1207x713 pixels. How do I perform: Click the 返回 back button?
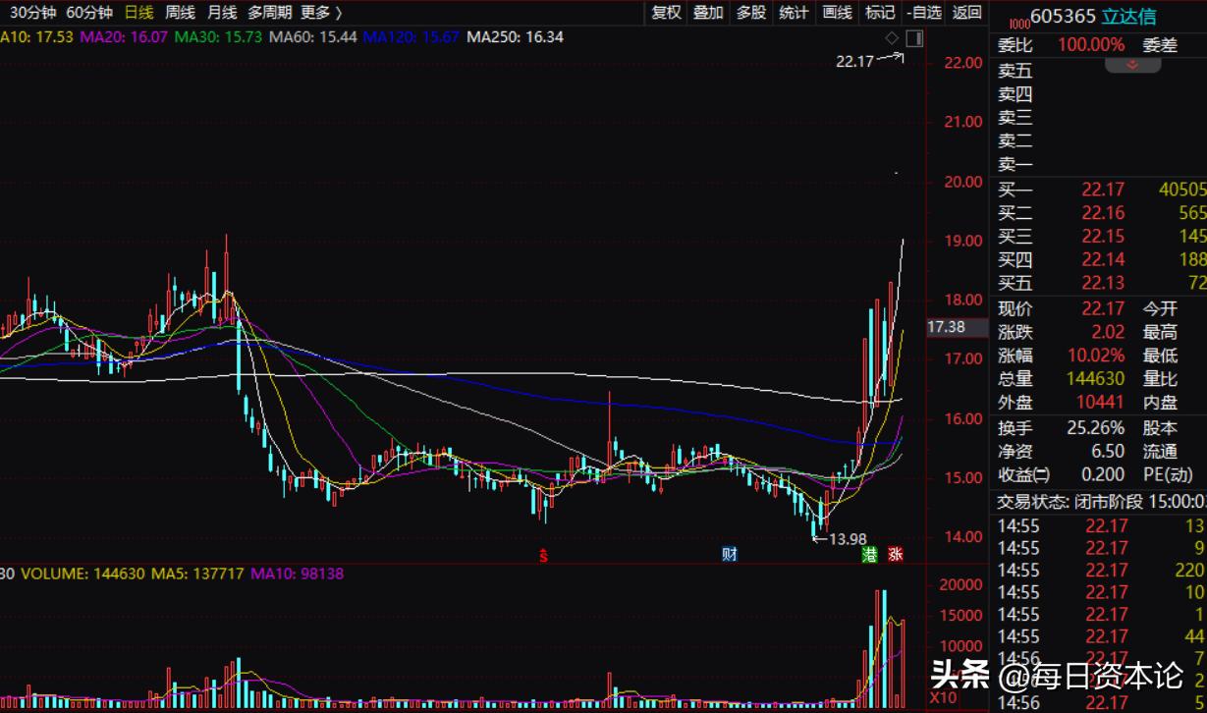tap(966, 13)
